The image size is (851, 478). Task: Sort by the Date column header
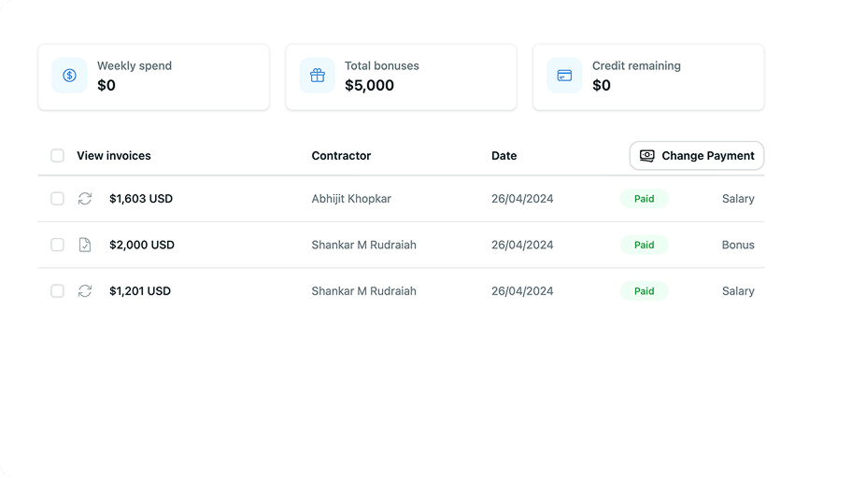[504, 156]
